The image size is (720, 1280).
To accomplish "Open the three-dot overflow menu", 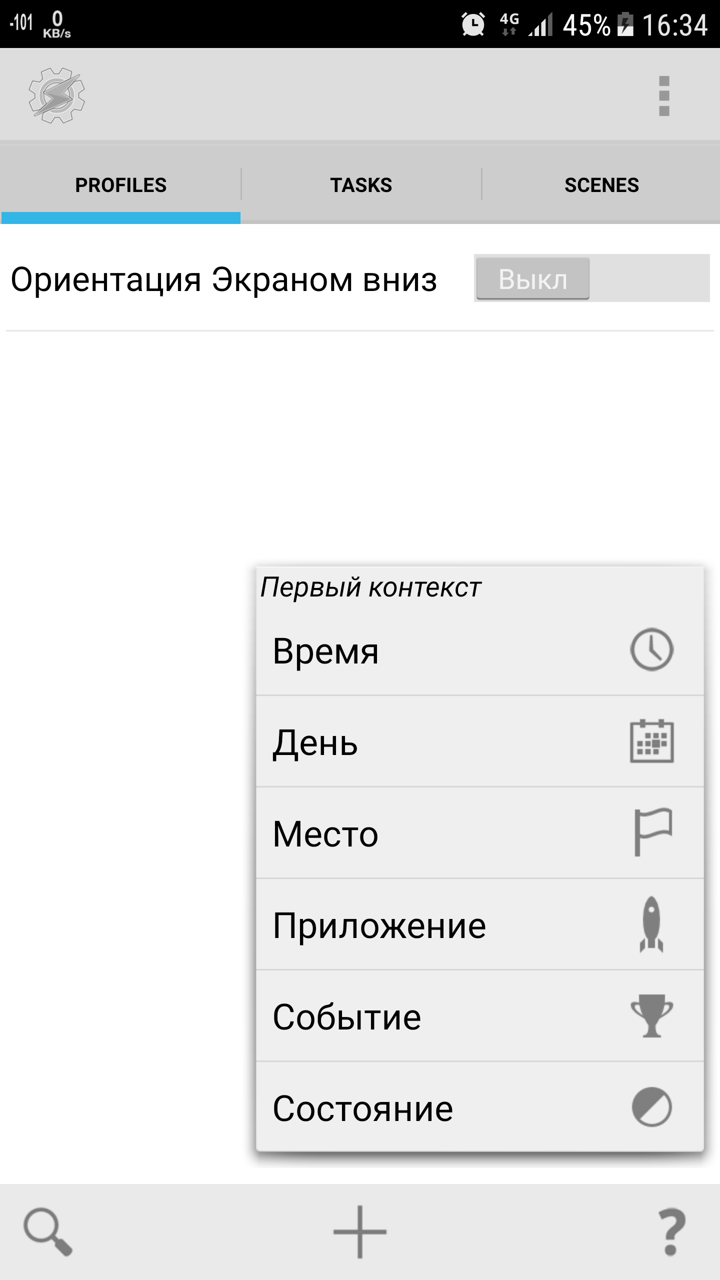I will [664, 95].
